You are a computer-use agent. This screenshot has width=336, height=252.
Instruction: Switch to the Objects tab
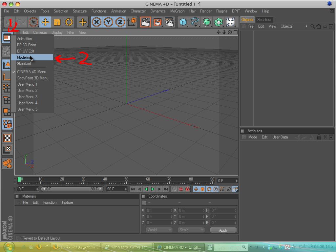click(247, 19)
